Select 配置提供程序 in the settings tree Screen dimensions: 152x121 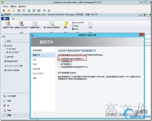click(11, 61)
